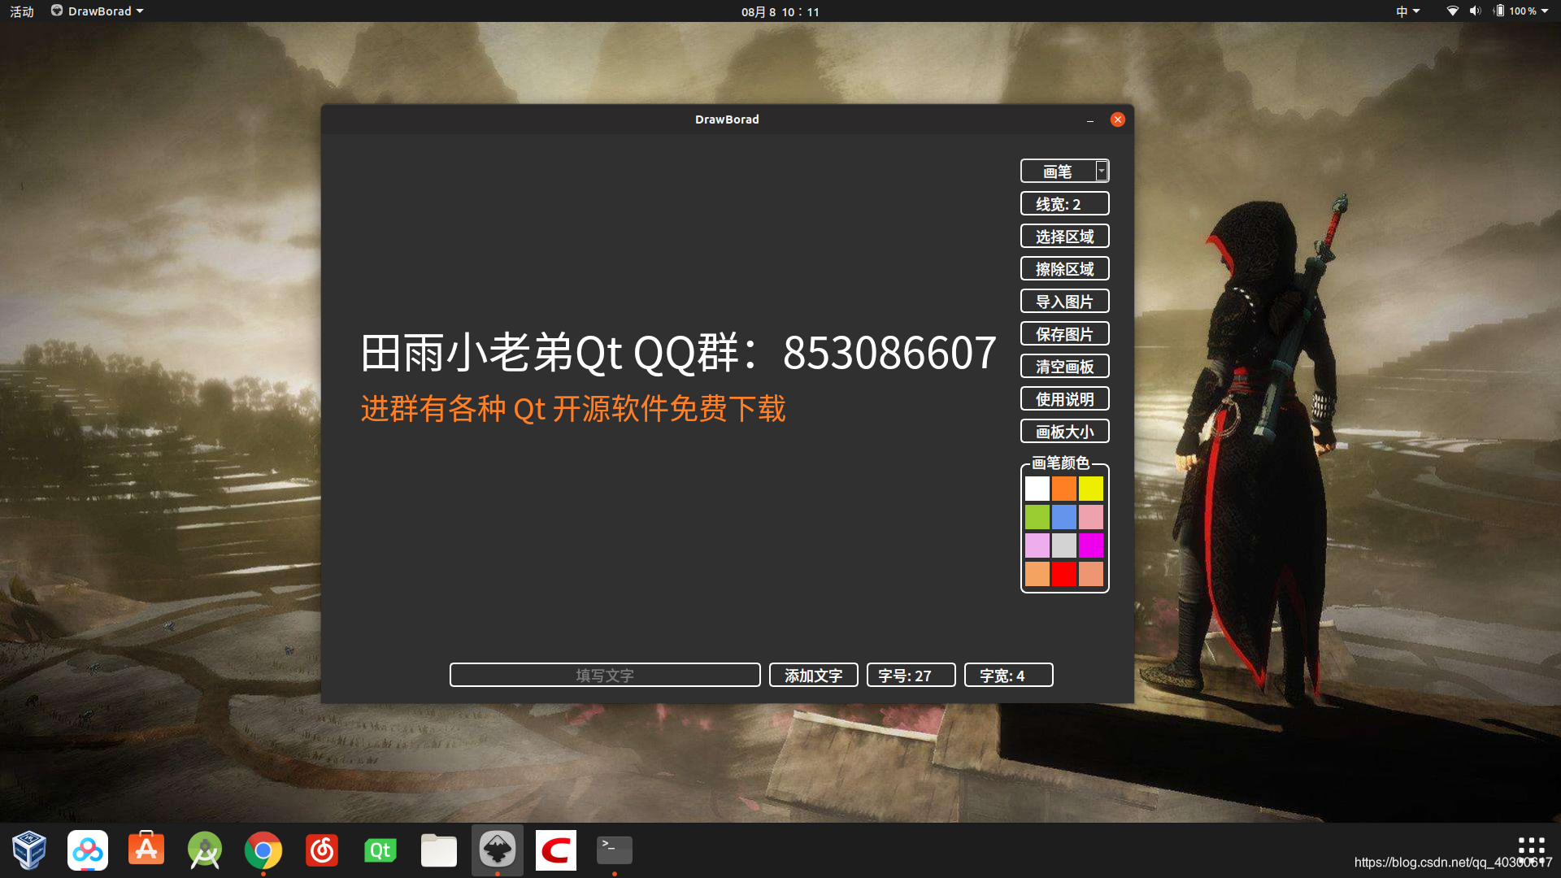Click the 导入图片 button

coord(1064,301)
